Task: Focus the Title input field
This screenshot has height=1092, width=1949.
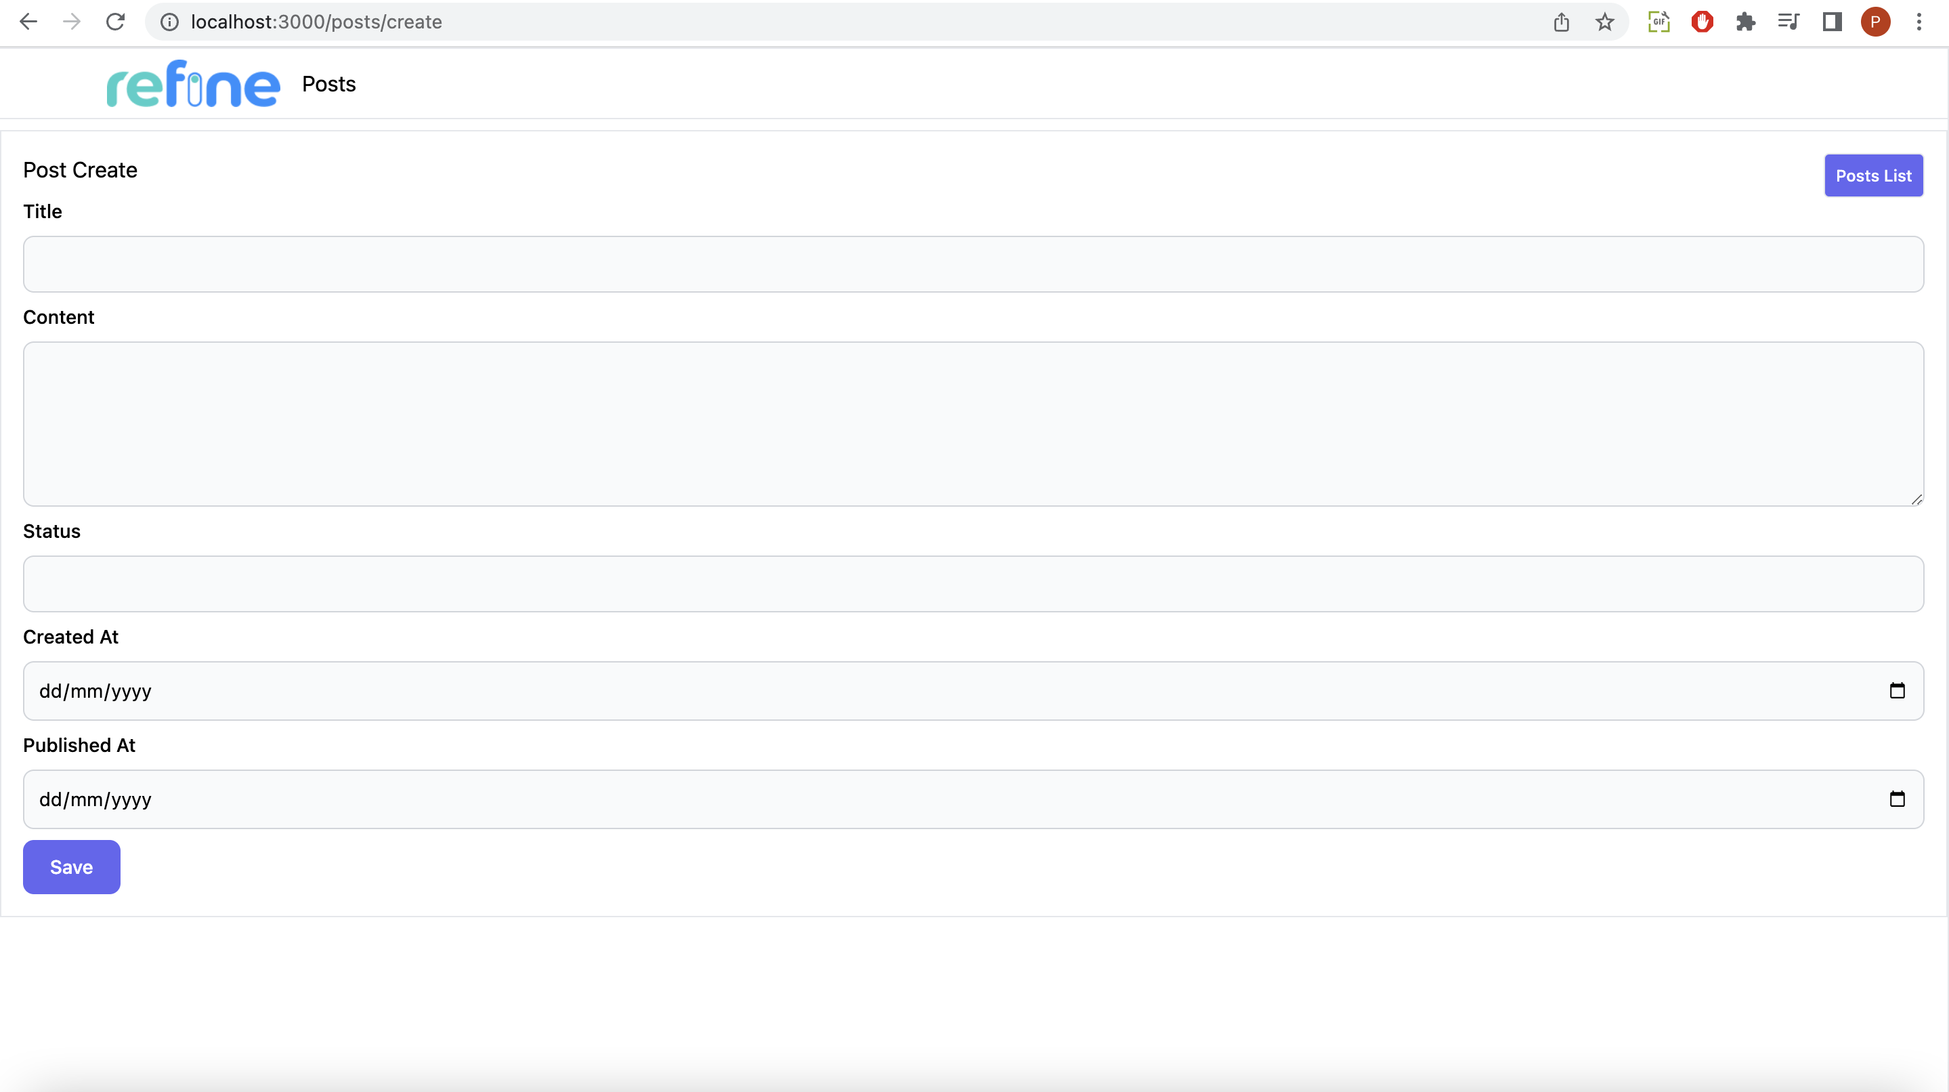Action: click(973, 264)
